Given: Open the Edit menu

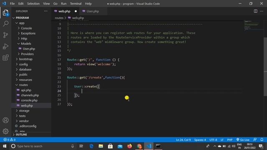Looking at the screenshot, I should click(x=21, y=4).
